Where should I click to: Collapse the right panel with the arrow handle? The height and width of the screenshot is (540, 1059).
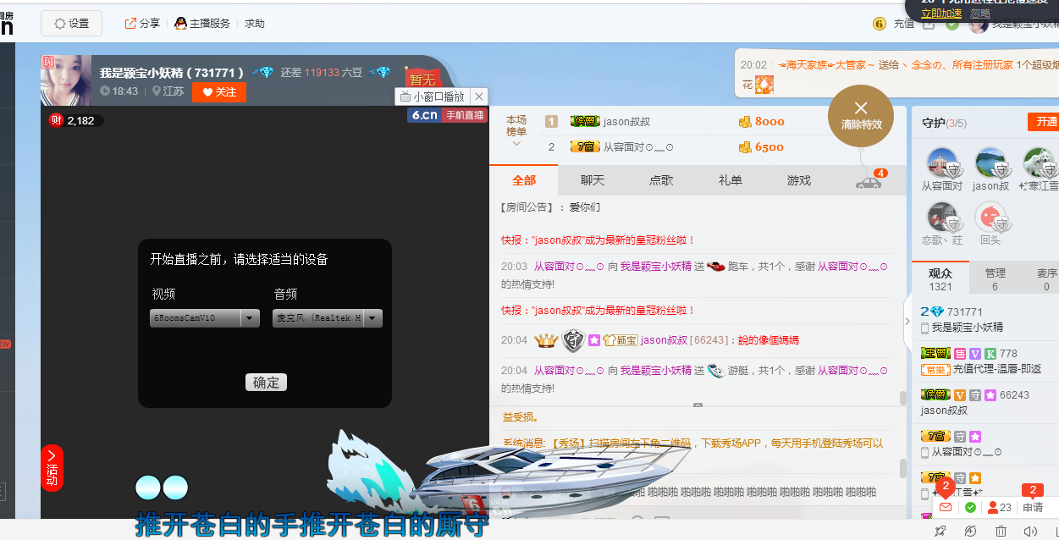(x=907, y=321)
